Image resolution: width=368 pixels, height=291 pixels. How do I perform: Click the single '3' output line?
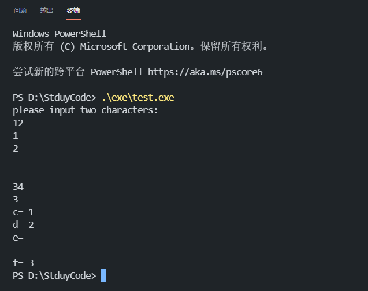16,200
